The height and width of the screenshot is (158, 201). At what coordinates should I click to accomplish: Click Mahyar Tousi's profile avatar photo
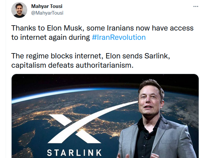point(19,10)
